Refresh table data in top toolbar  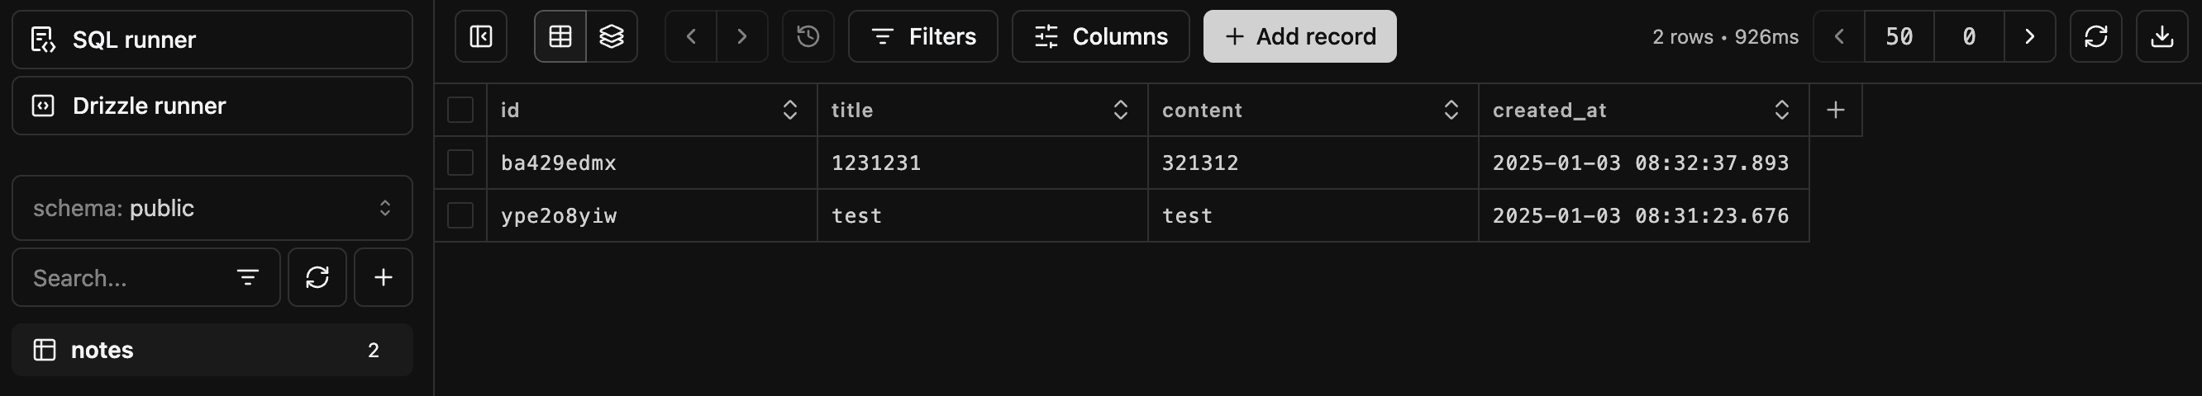(x=2095, y=36)
